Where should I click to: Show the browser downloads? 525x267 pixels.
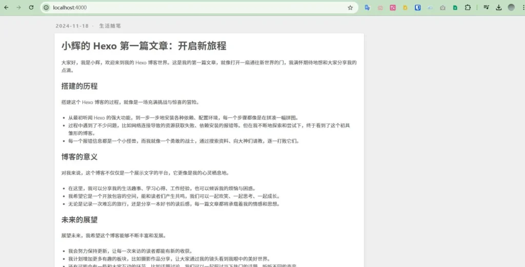499,8
